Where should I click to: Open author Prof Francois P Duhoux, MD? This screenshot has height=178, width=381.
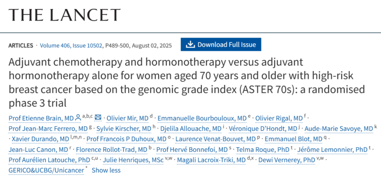click(x=126, y=139)
